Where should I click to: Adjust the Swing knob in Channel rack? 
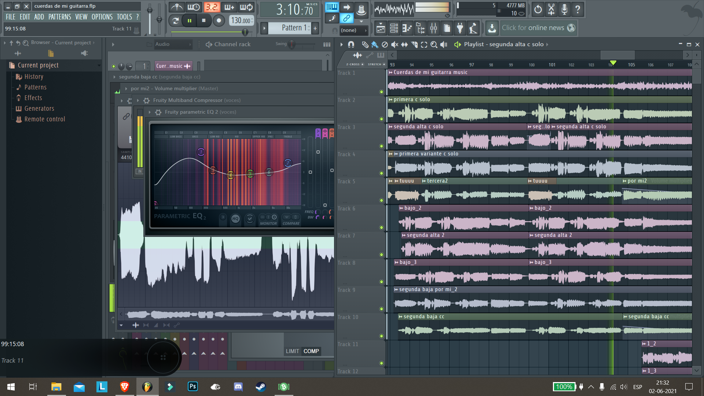coord(292,45)
